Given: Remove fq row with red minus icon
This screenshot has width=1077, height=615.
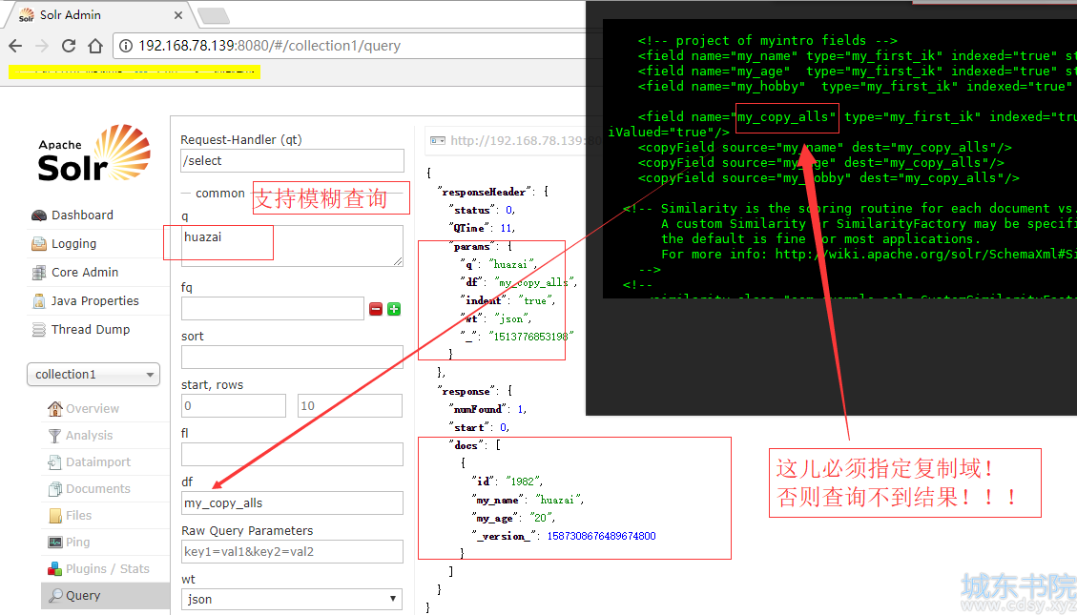Looking at the screenshot, I should tap(376, 310).
